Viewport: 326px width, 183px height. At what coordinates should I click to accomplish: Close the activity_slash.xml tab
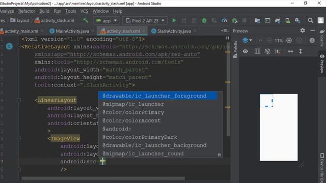(143, 31)
